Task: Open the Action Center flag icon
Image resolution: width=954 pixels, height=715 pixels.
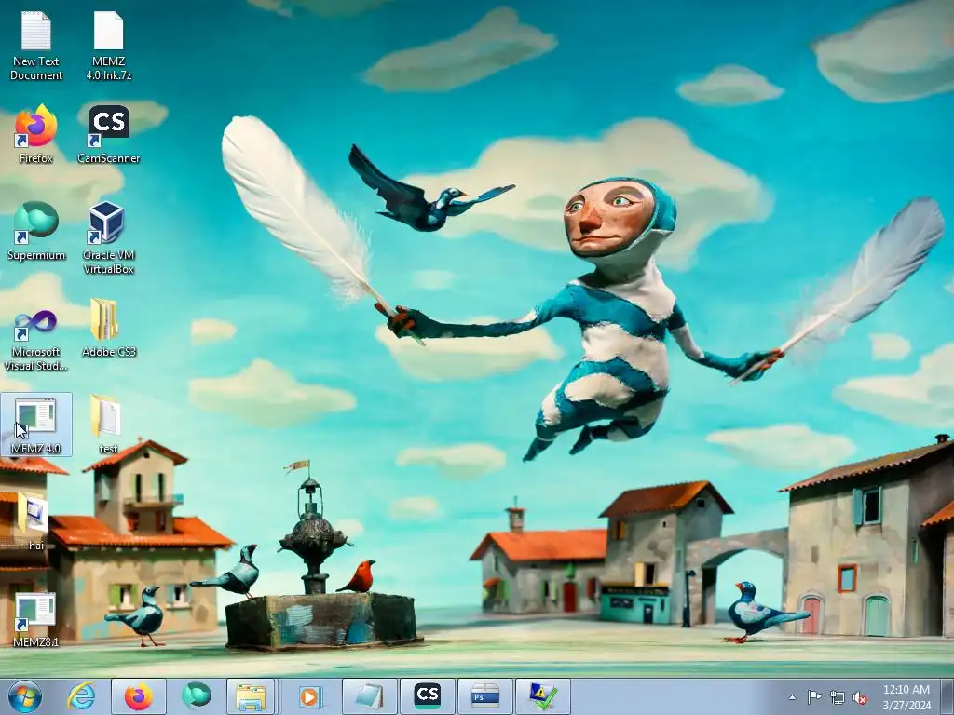Action: click(x=814, y=697)
